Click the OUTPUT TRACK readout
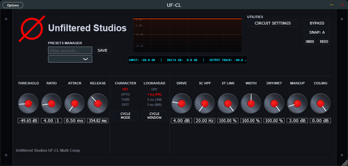Image resolution: width=348 pixels, height=166 pixels. 228,60
